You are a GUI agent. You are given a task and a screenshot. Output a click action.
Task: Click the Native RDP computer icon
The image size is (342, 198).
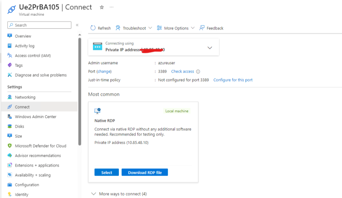pyautogui.click(x=97, y=111)
